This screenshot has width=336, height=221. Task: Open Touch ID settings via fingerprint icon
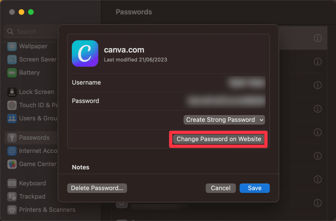tap(12, 105)
